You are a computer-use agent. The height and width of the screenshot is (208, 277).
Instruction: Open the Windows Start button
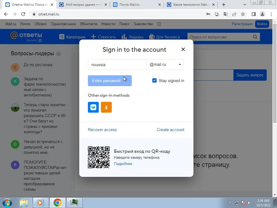click(7, 203)
